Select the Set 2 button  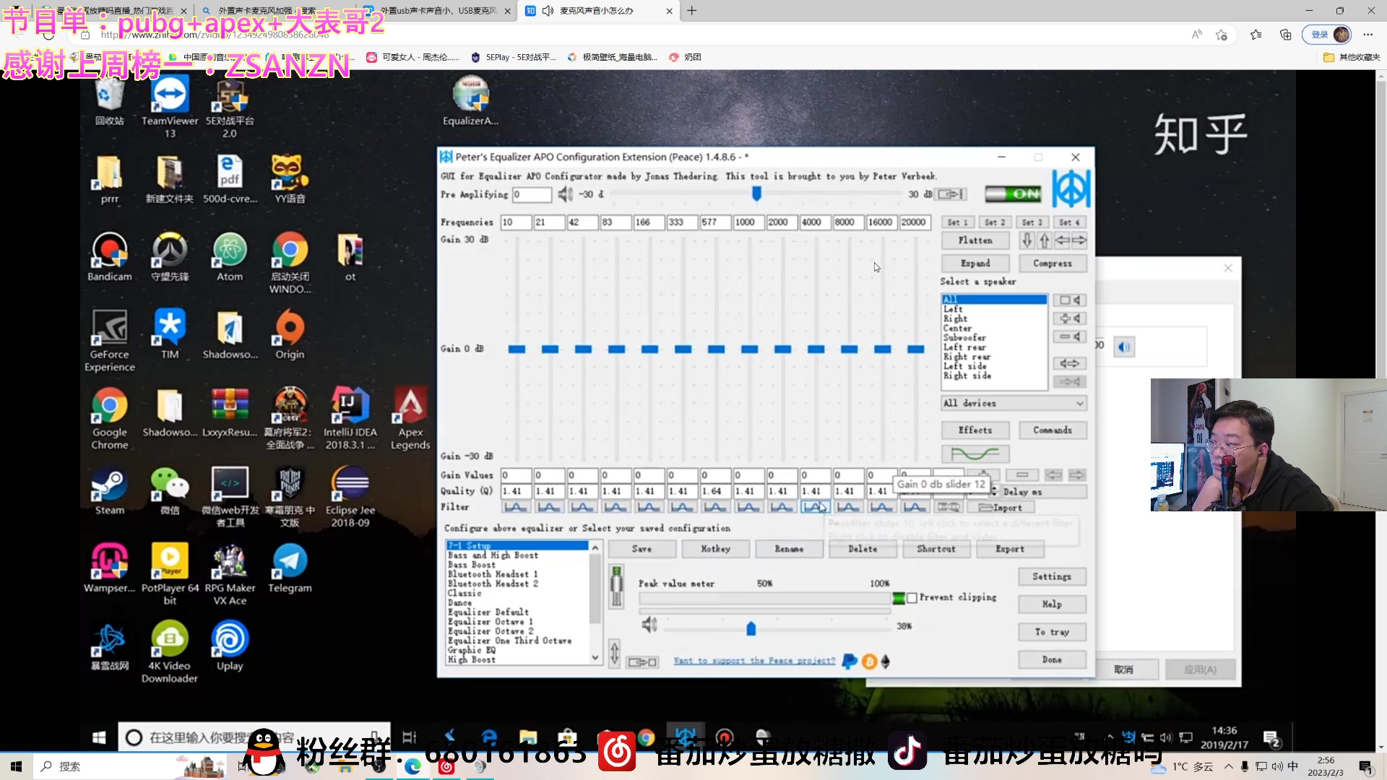point(995,222)
